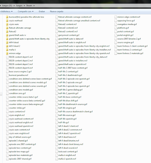Expand the biblioteca dropdown arrow
This screenshot has width=151, height=163.
[x=12, y=11]
